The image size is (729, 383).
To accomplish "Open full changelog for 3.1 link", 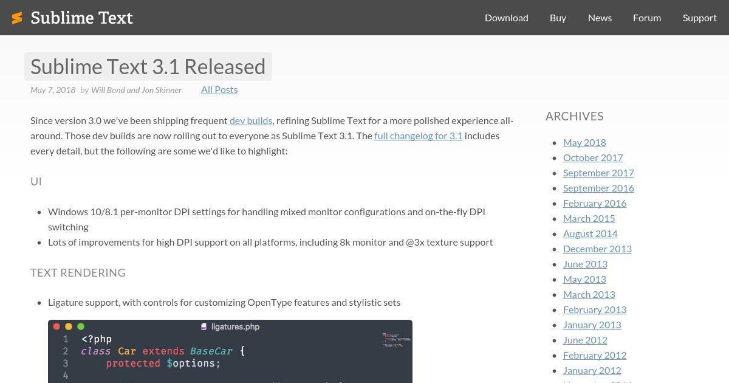I will [x=418, y=136].
